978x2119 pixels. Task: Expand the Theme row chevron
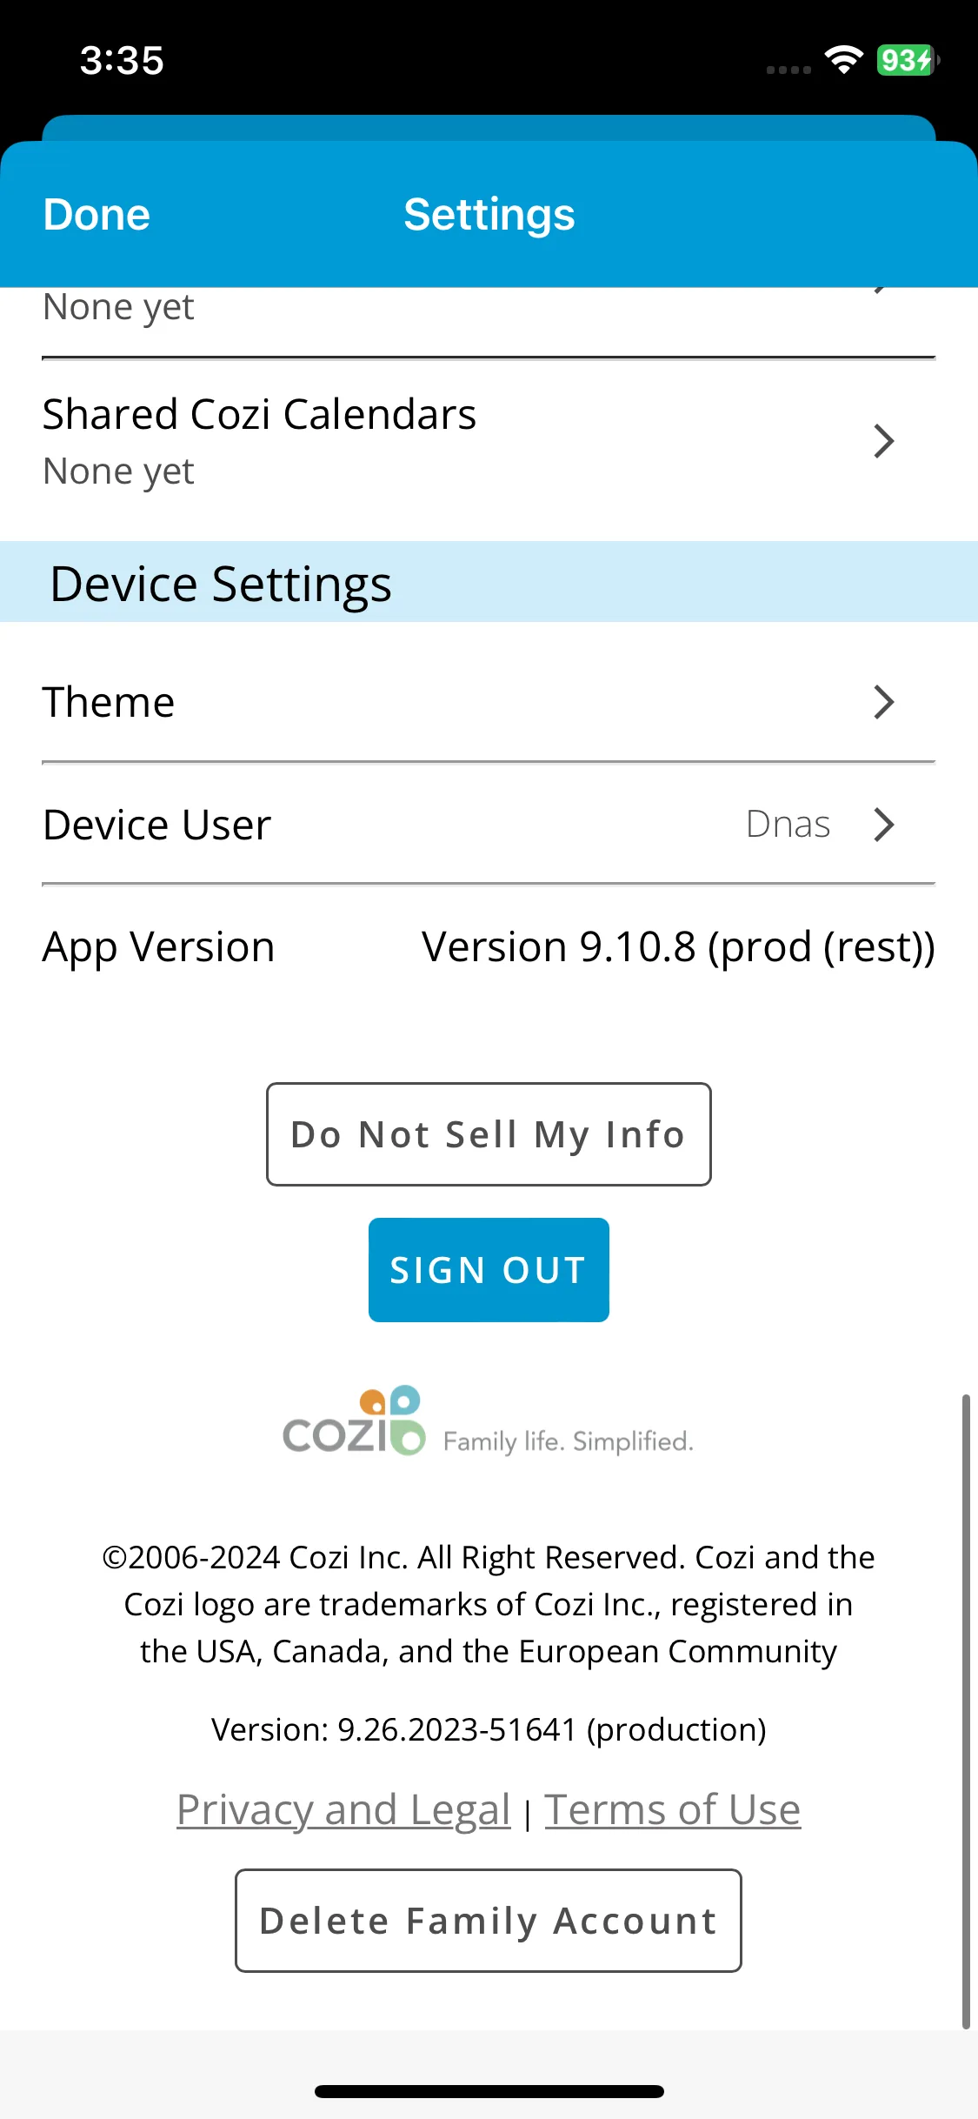tap(884, 702)
